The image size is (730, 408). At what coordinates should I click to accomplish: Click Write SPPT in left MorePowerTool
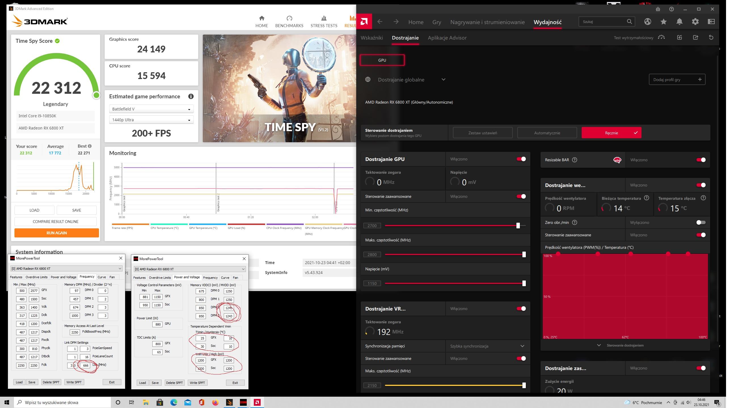(x=74, y=382)
